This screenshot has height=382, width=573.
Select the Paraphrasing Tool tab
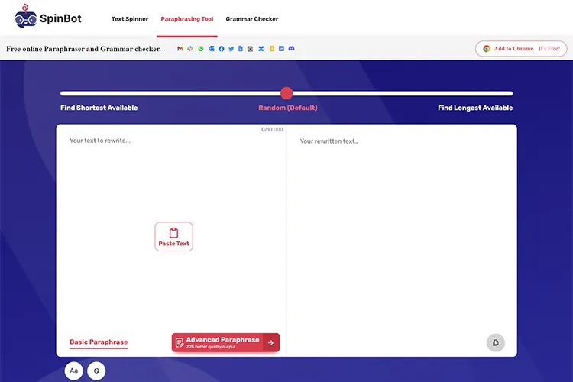[x=187, y=19]
